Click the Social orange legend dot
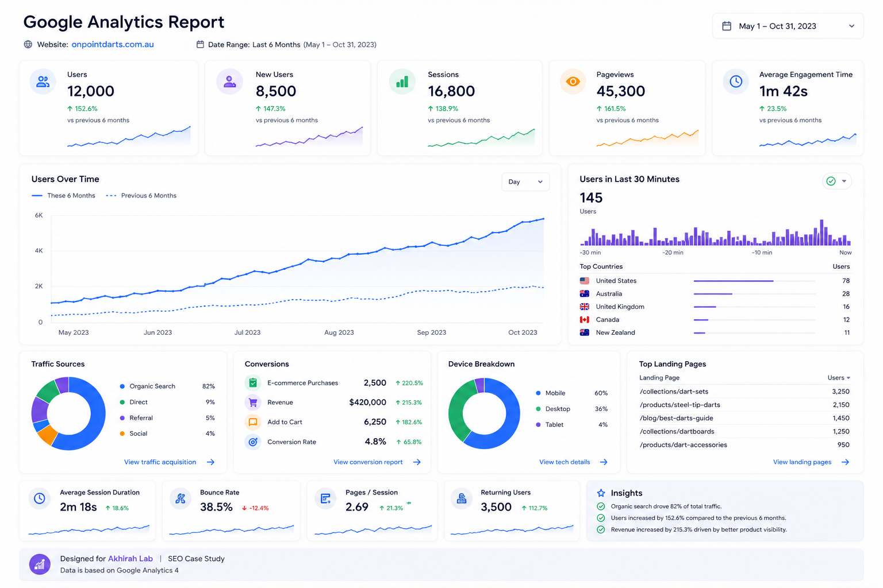Screen dimensions: 883x588 [122, 434]
